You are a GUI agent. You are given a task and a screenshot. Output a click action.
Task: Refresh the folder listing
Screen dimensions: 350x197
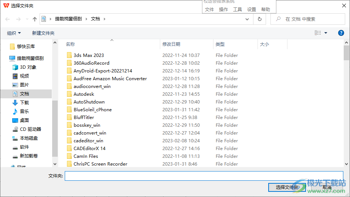pyautogui.click(x=260, y=19)
